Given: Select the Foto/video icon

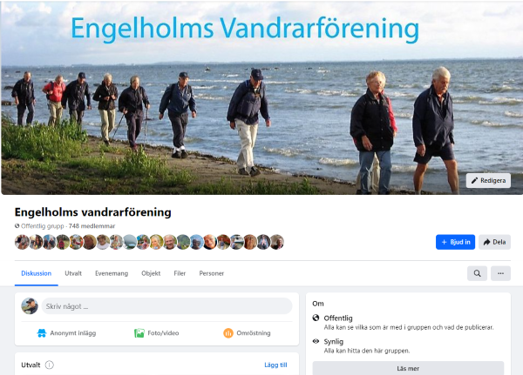Looking at the screenshot, I should pyautogui.click(x=139, y=333).
